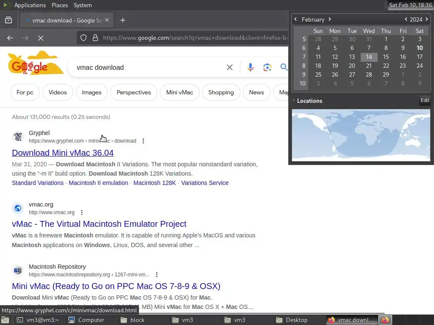Select the Images filter chip
Screen dimensions: 434x325
point(92,92)
